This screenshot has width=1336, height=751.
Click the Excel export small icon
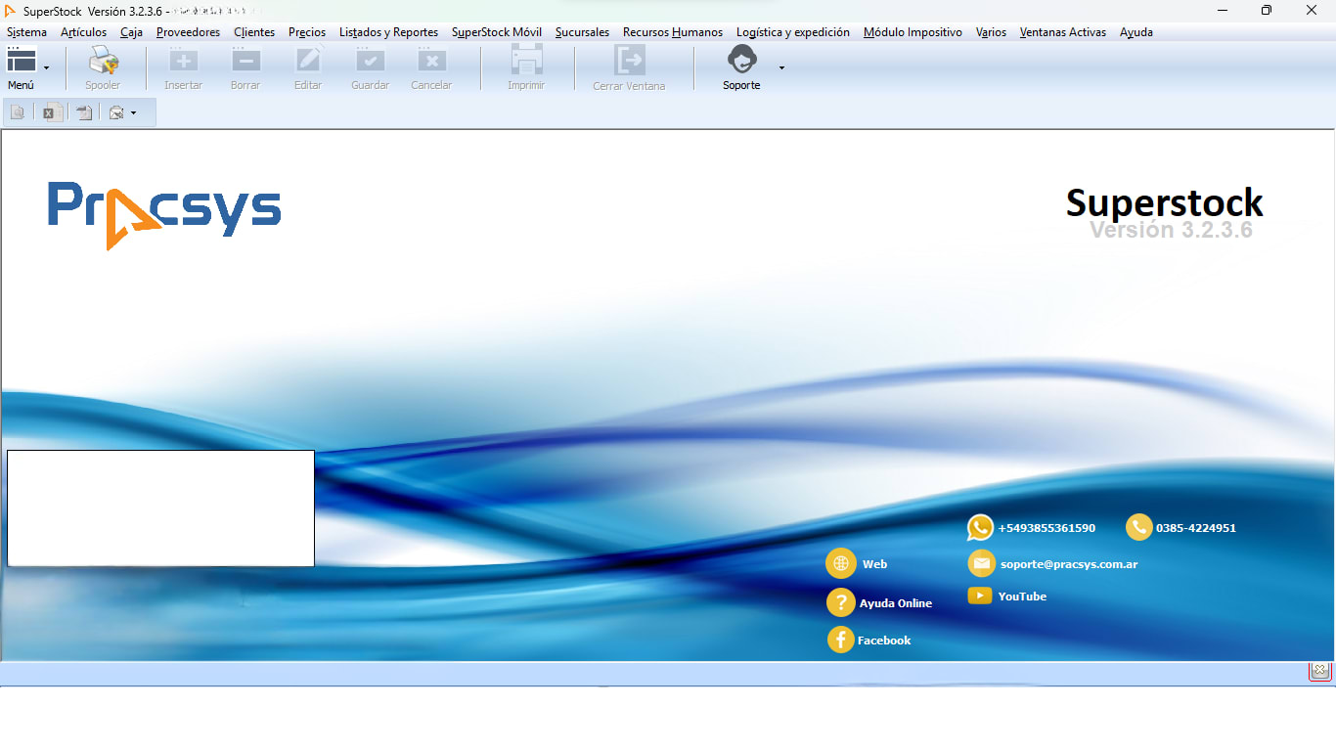point(52,112)
